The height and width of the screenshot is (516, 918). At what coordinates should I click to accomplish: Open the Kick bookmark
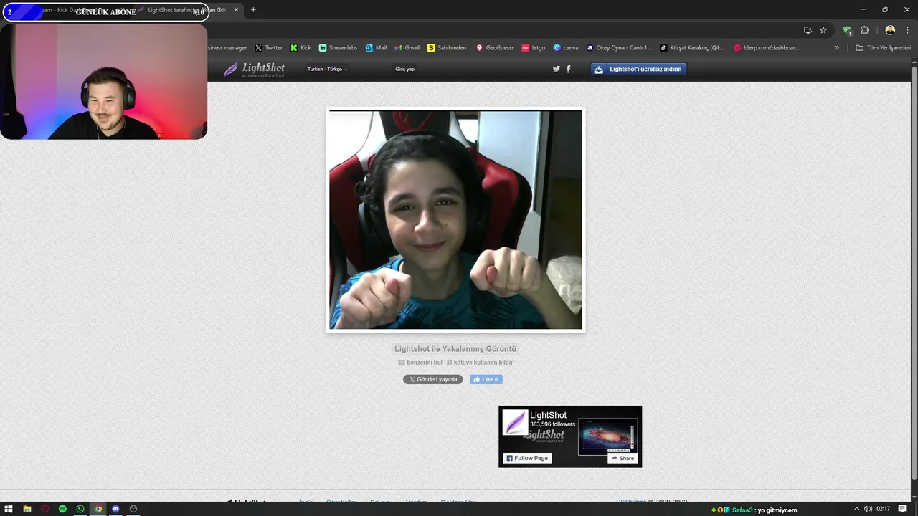[301, 48]
